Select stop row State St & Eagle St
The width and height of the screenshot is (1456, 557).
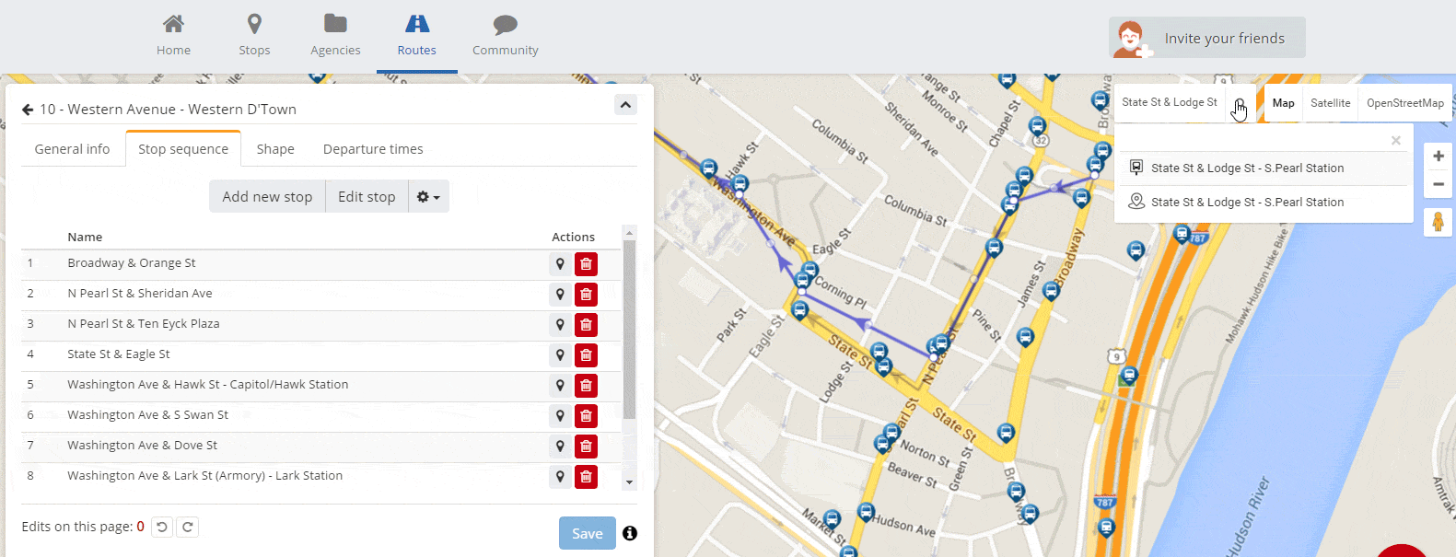coord(321,355)
